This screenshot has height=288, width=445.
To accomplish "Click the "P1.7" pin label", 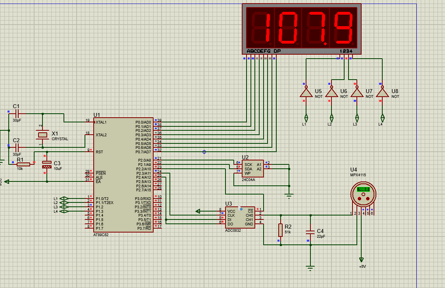I will click(99, 229).
